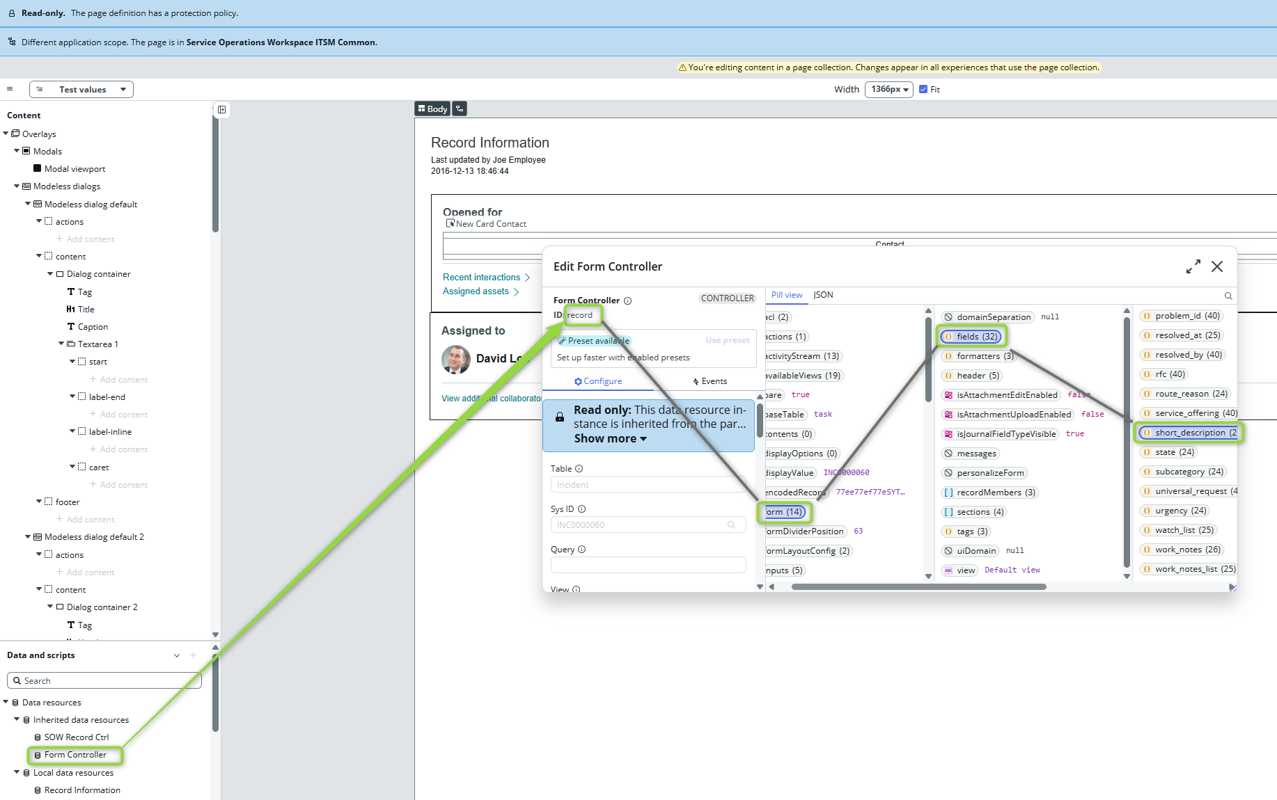This screenshot has height=800, width=1277.
Task: Click the search icon in pill view
Action: (1228, 296)
